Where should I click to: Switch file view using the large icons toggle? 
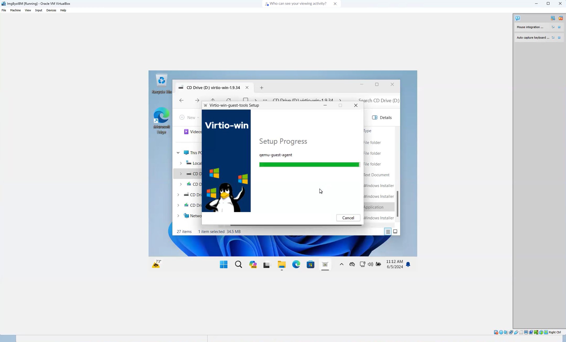(395, 231)
